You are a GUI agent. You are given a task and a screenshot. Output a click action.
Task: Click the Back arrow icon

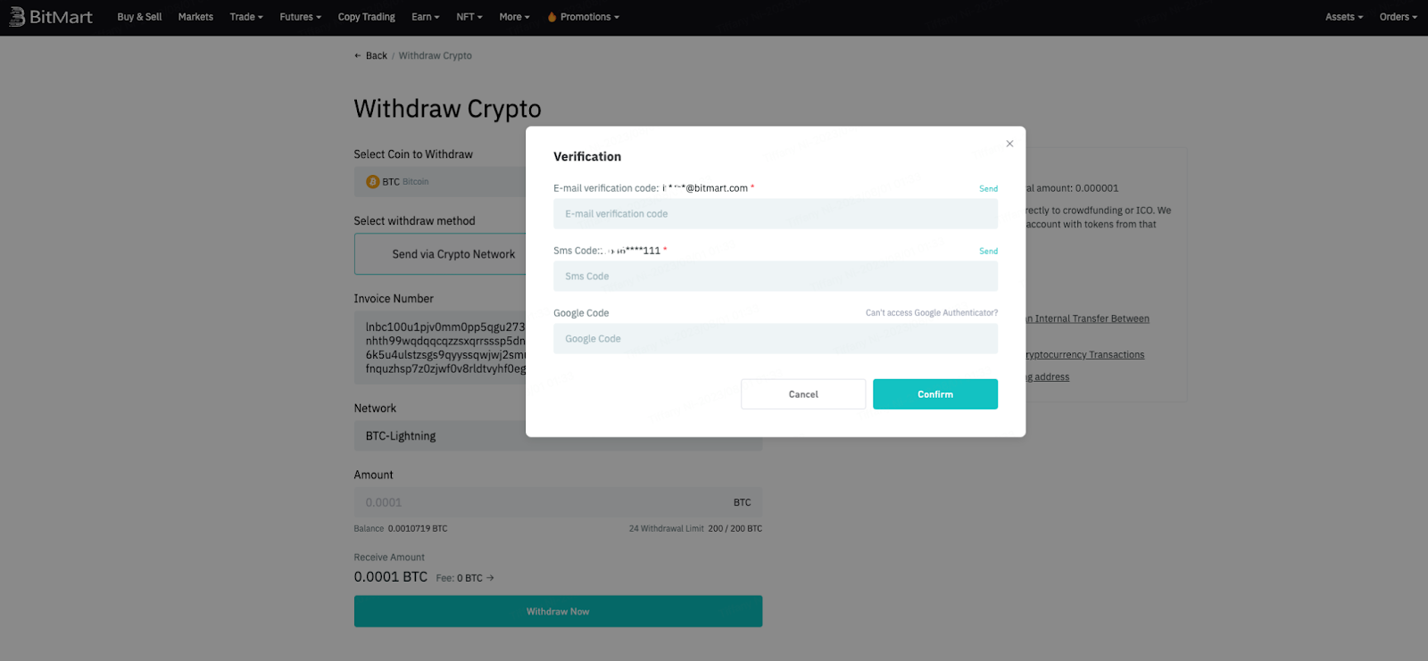point(358,55)
